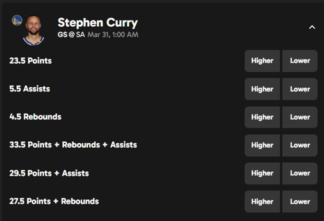Screen dimensions: 324x221
Task: Click the Stephen Curry player name heading
Action: click(x=98, y=23)
